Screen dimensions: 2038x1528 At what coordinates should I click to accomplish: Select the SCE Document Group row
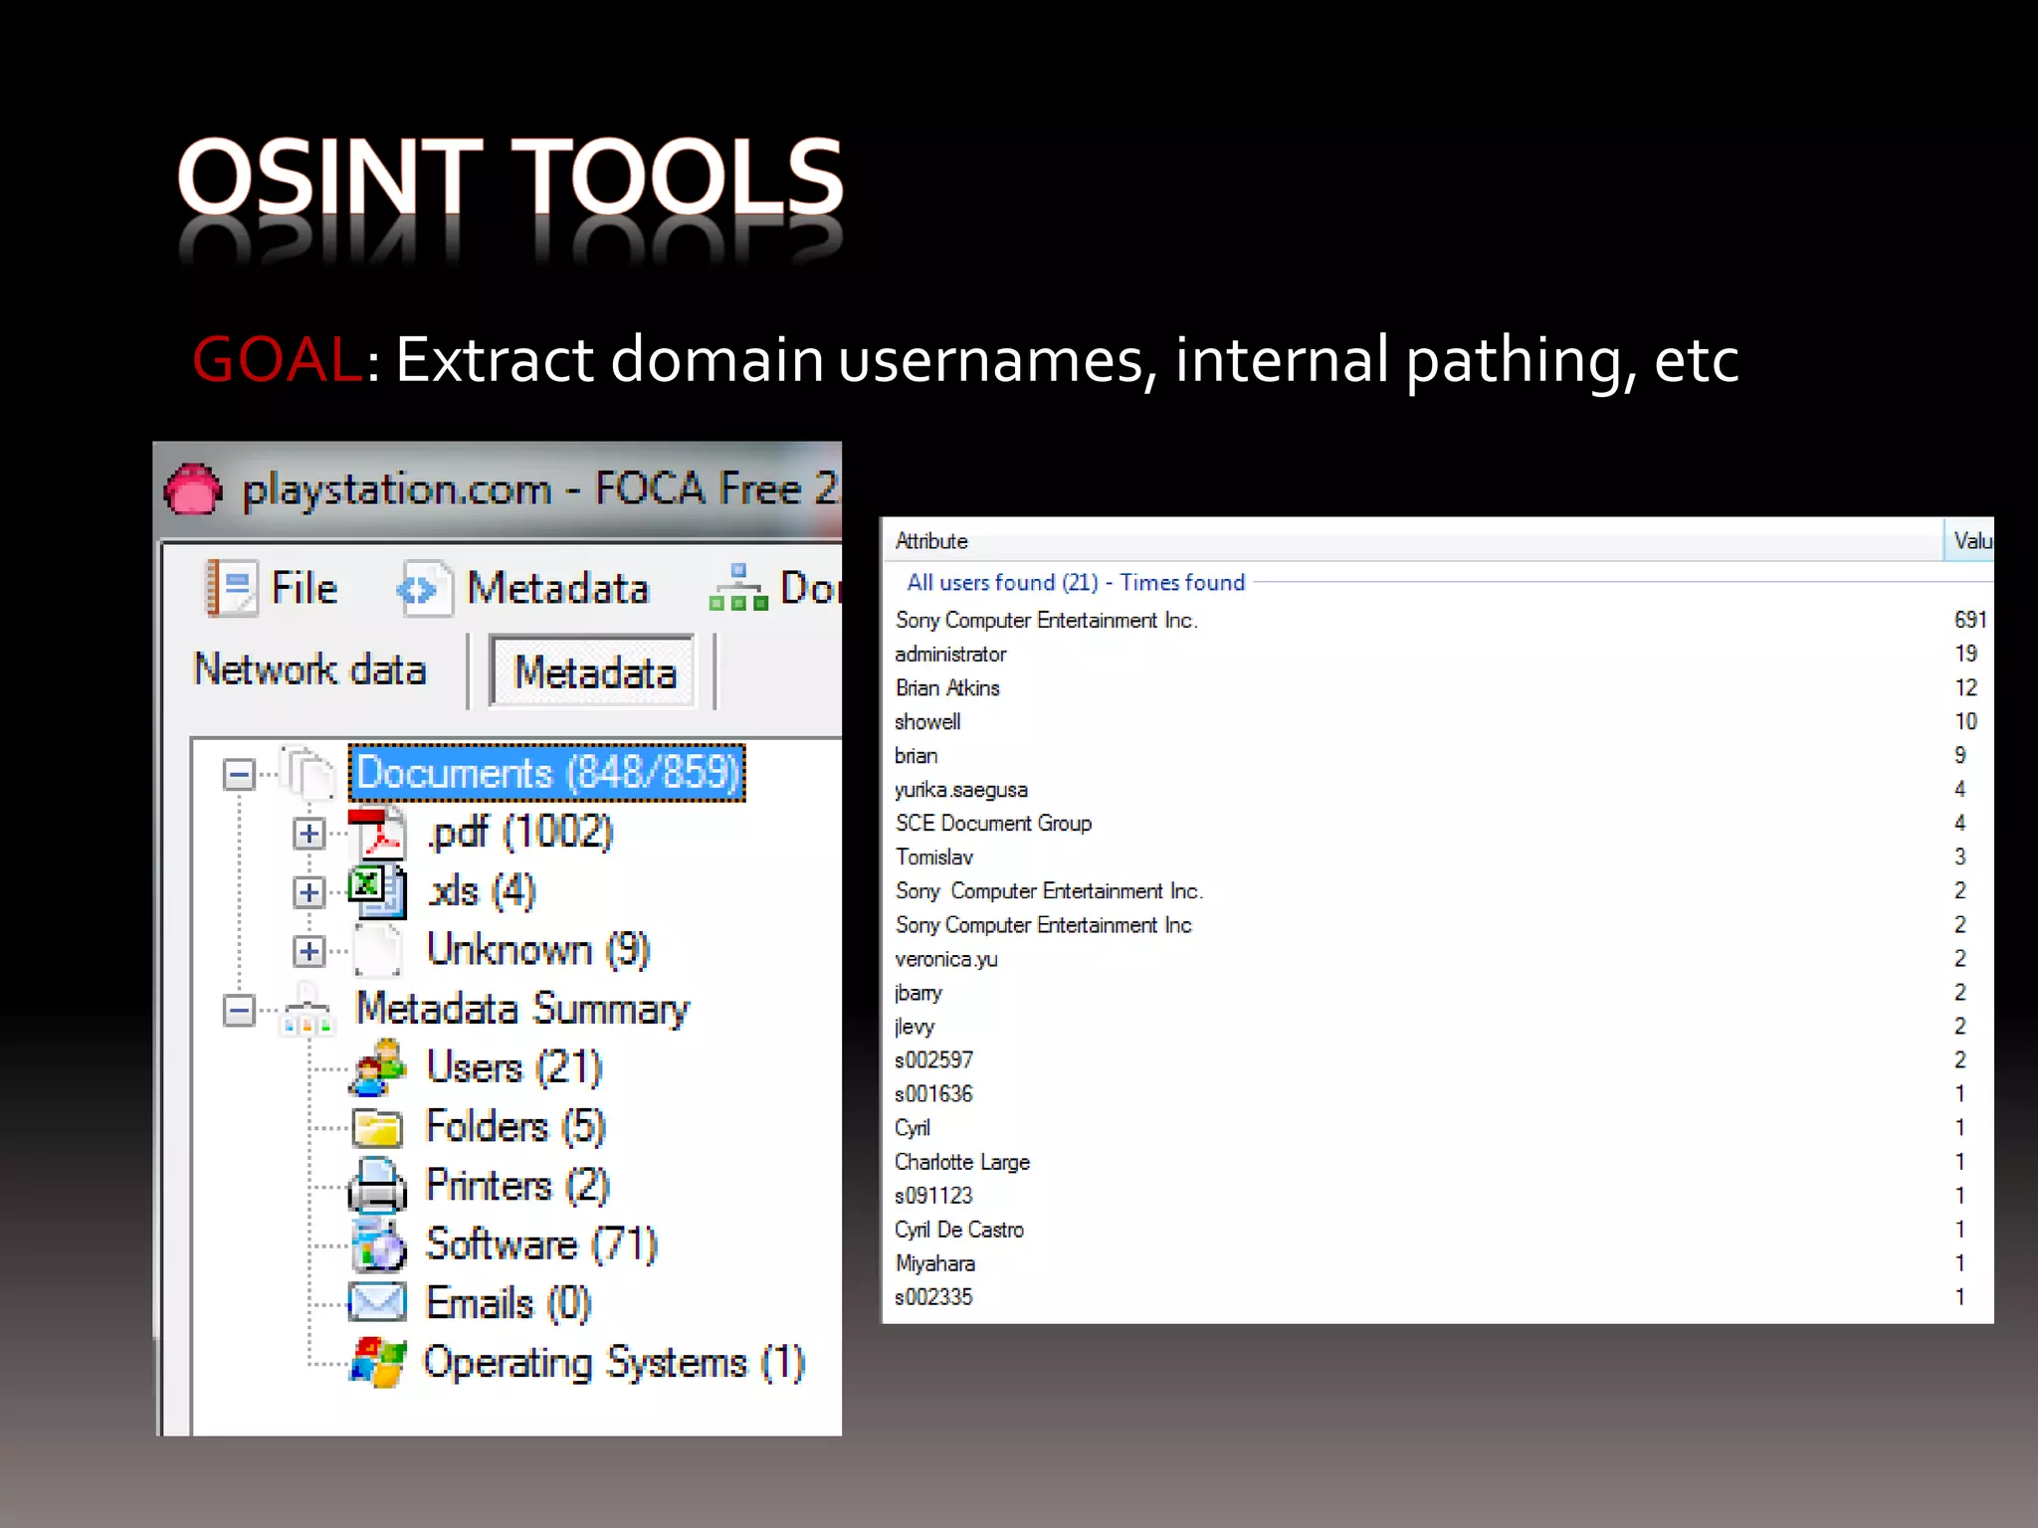[x=1438, y=824]
